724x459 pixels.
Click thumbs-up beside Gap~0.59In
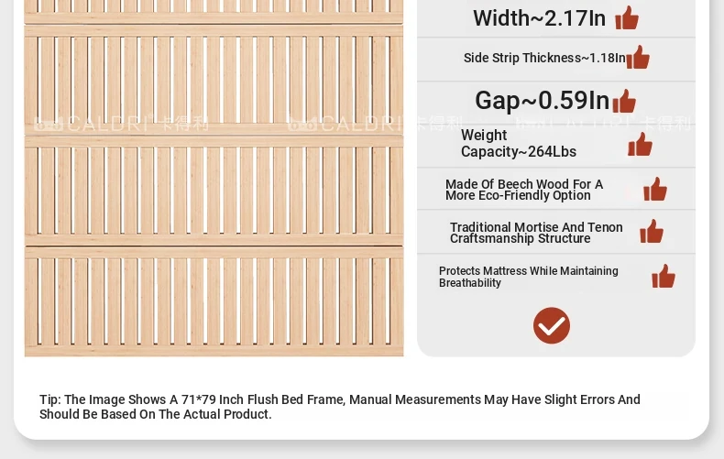(624, 101)
